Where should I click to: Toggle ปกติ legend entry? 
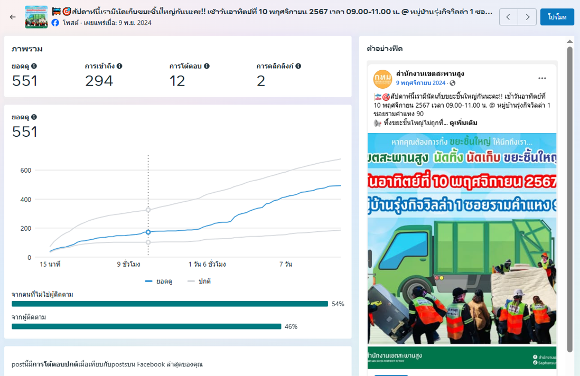(x=199, y=281)
